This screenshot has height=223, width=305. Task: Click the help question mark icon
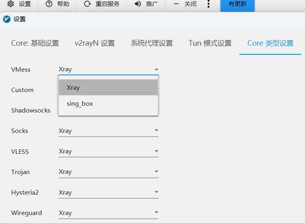tap(49, 4)
